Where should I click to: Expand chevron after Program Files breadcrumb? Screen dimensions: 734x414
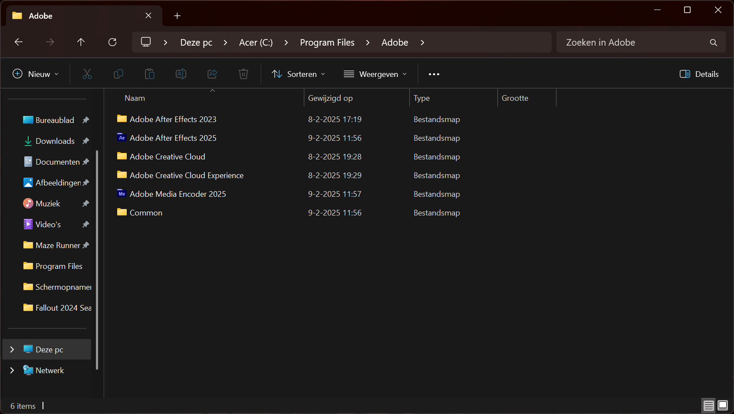tap(368, 43)
